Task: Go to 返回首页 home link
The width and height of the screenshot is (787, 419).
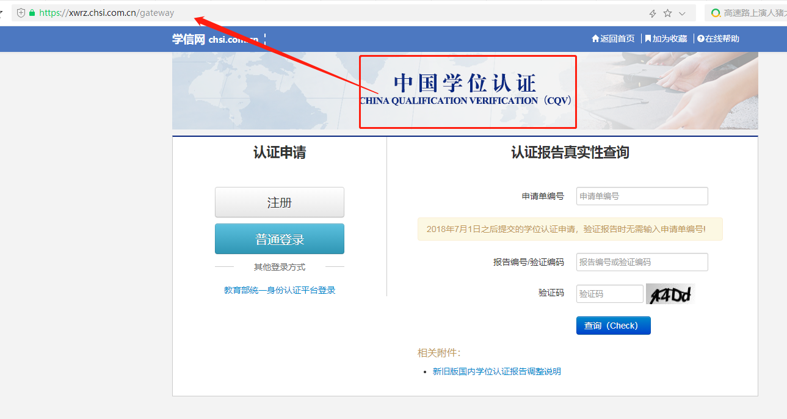Action: 613,38
